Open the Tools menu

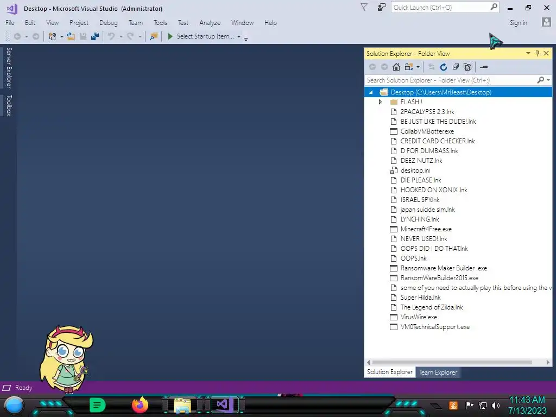click(160, 23)
